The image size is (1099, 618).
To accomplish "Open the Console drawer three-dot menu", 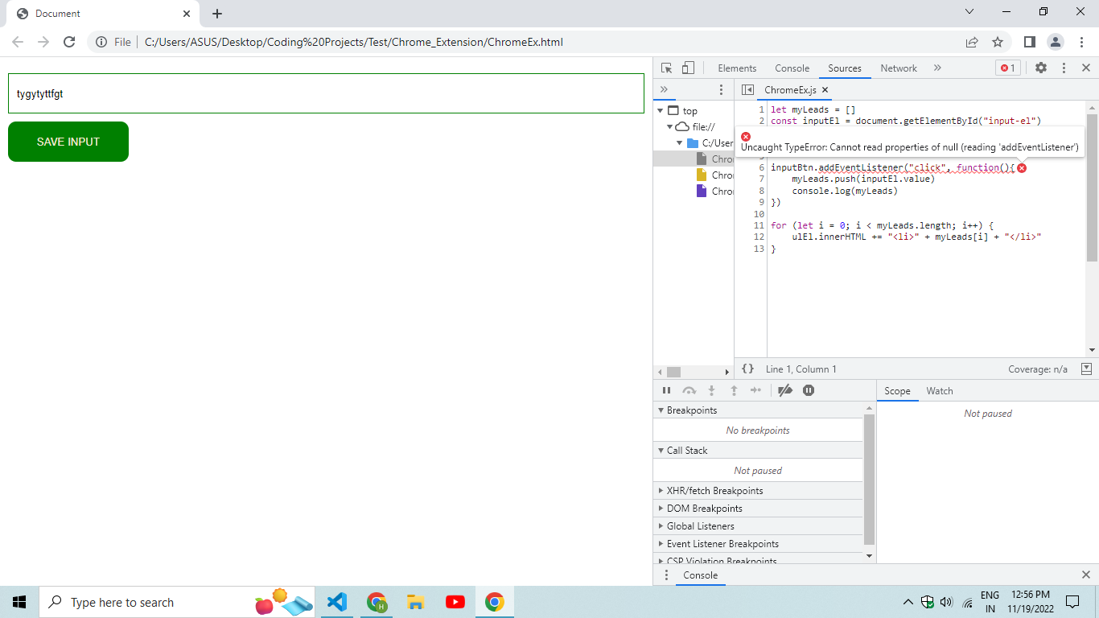I will (x=665, y=575).
